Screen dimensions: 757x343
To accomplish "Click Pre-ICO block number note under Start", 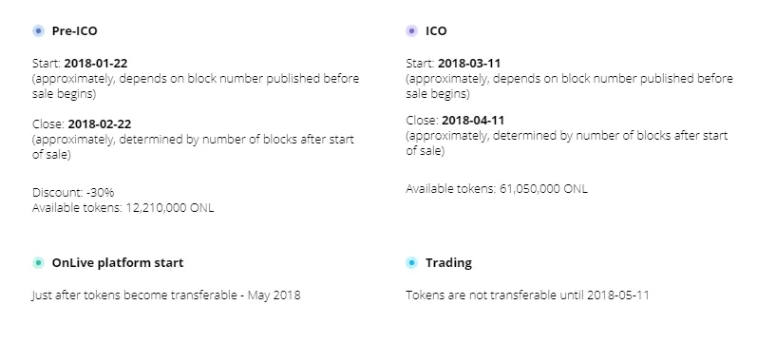I will (196, 86).
